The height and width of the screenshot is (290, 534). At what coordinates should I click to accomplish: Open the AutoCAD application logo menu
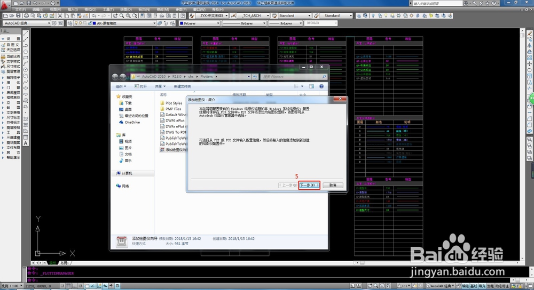click(5, 5)
